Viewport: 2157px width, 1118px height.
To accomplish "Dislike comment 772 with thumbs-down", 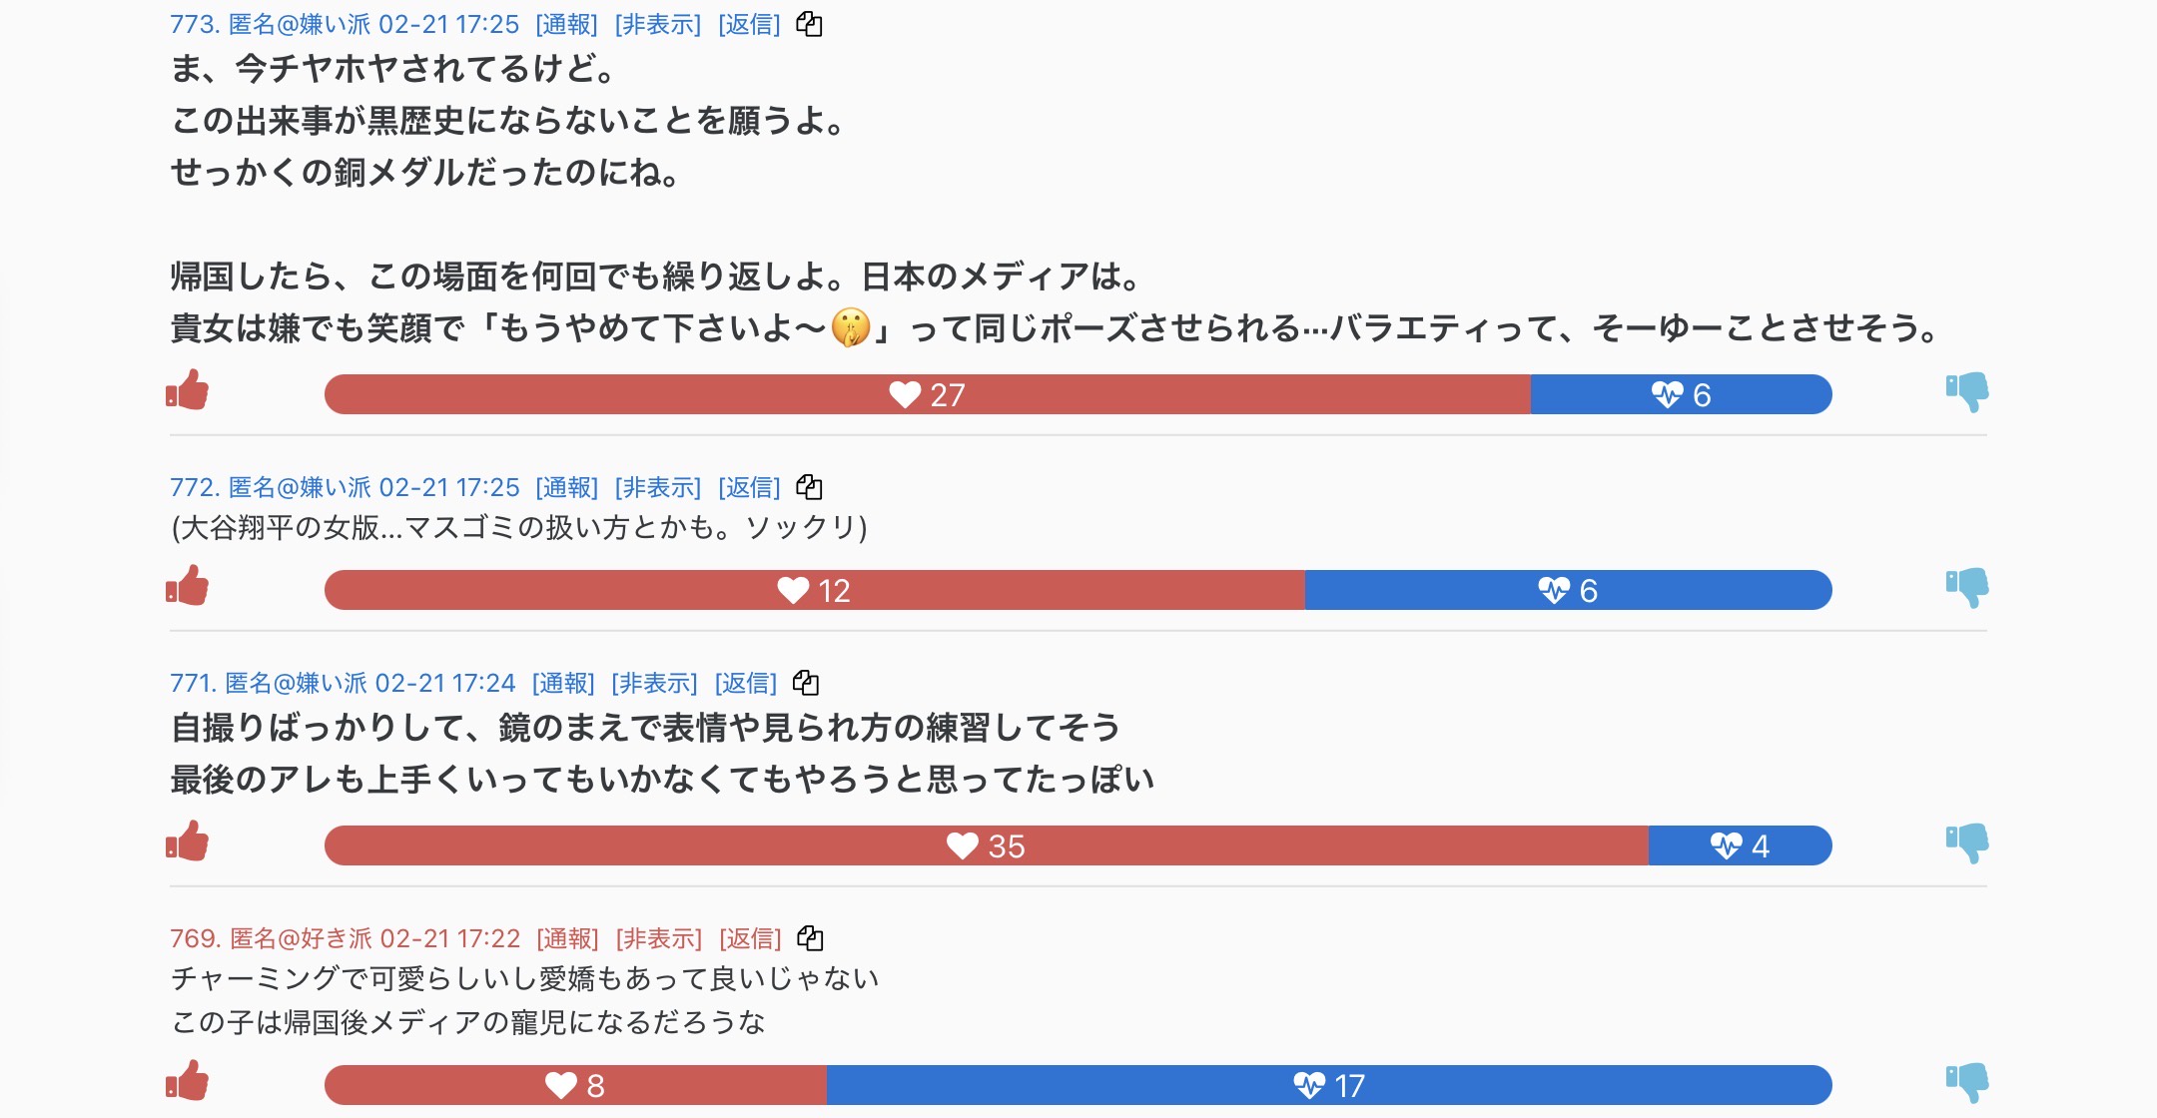I will pyautogui.click(x=1967, y=586).
